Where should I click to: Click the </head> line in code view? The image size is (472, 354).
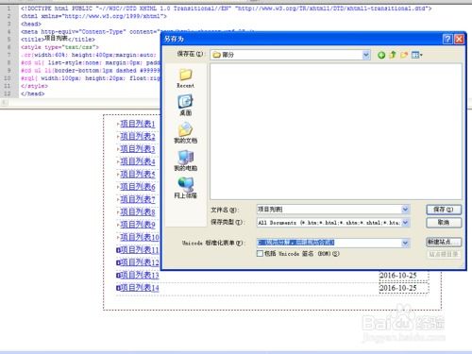[32, 93]
